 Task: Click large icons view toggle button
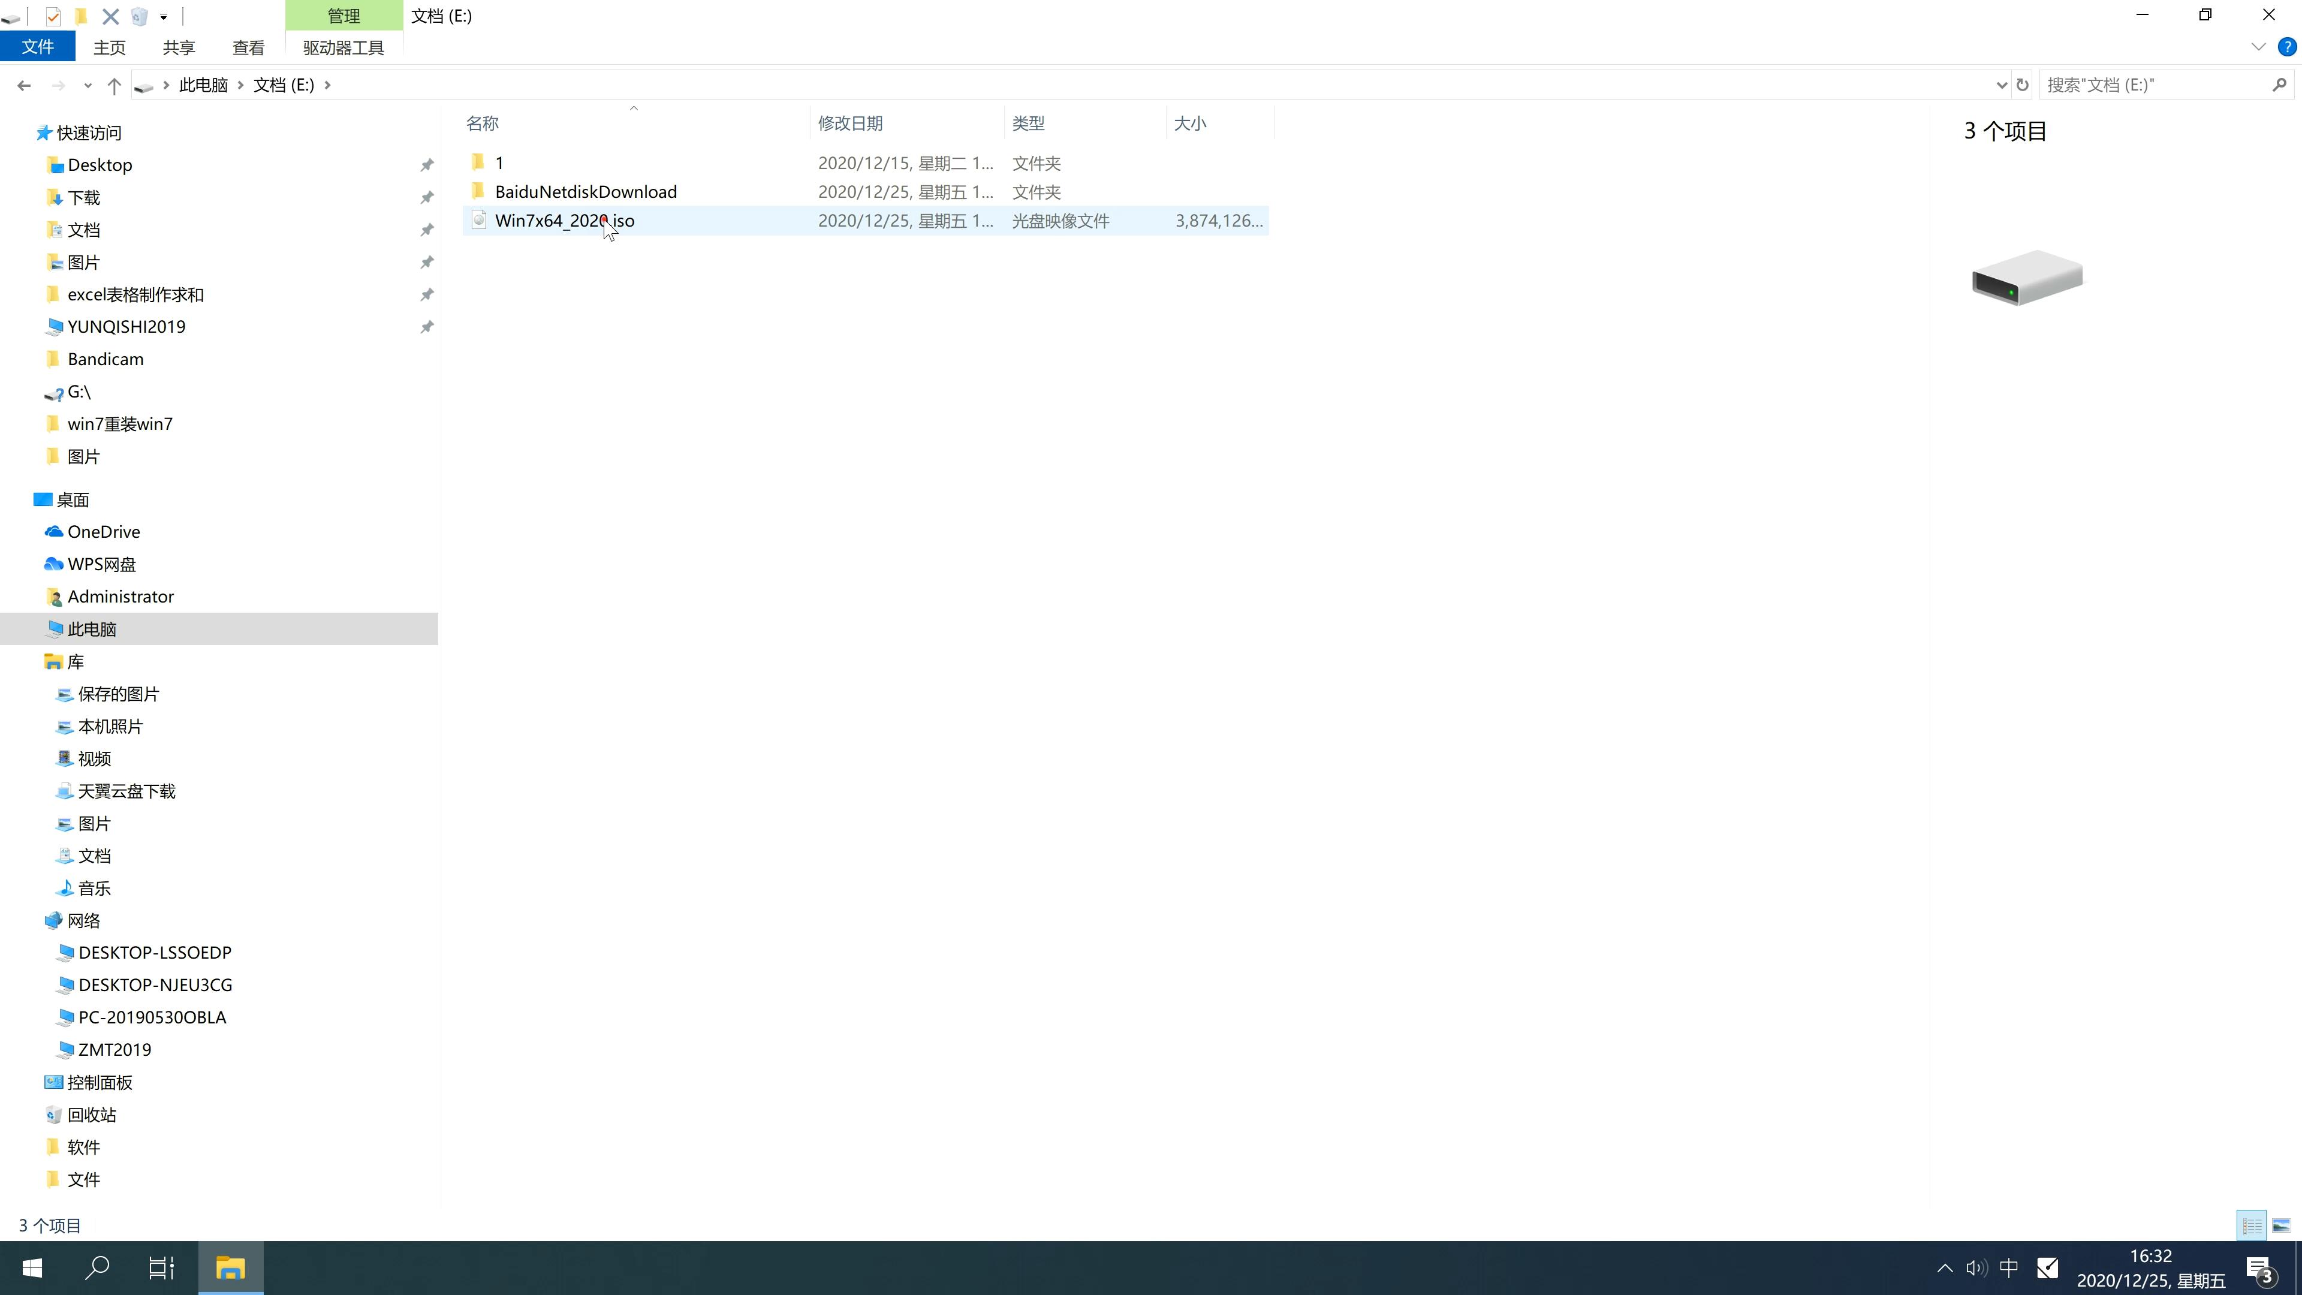tap(2282, 1224)
